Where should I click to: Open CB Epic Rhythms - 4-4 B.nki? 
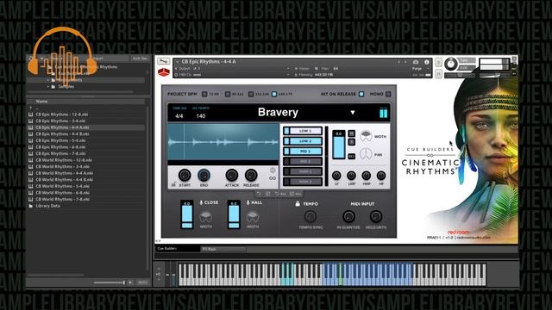click(62, 134)
